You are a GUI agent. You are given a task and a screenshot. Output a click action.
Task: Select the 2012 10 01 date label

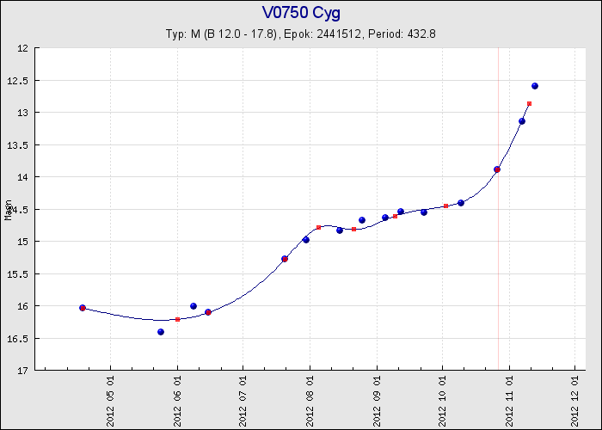point(442,402)
